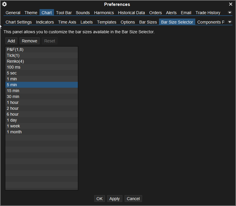Open the Indicators sub-tab
The height and width of the screenshot is (206, 236).
(45, 22)
